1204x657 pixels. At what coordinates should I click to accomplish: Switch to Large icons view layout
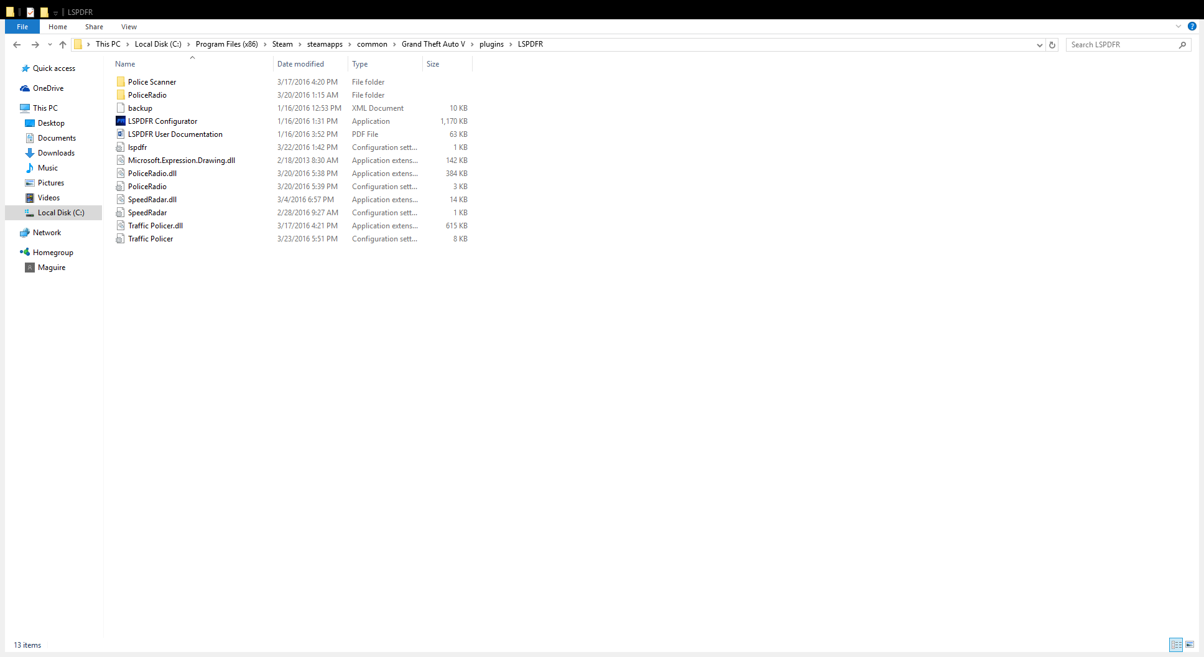(x=1190, y=645)
